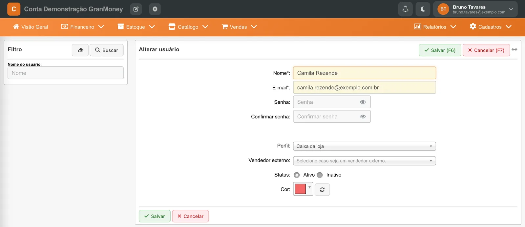Open the Relatórios menu

pyautogui.click(x=435, y=27)
